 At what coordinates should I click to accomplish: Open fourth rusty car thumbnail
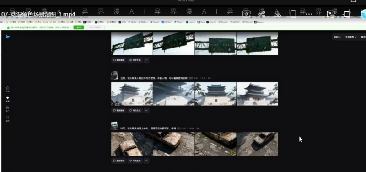click(x=257, y=144)
